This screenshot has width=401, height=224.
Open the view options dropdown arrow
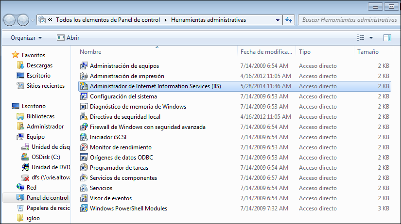tap(371, 38)
